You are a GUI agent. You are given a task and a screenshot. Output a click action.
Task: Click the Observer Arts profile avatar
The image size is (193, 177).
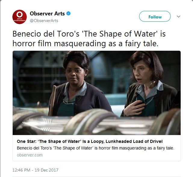pyautogui.click(x=20, y=17)
